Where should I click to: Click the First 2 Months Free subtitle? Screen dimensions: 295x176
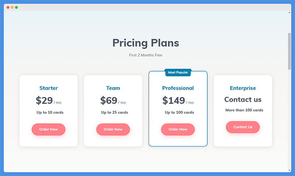tap(146, 55)
